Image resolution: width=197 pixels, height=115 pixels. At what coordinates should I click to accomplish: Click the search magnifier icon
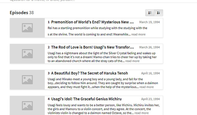click(11, 0)
